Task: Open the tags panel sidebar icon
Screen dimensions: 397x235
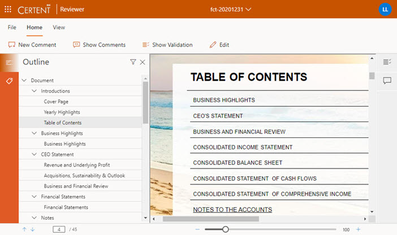Action: [9, 81]
